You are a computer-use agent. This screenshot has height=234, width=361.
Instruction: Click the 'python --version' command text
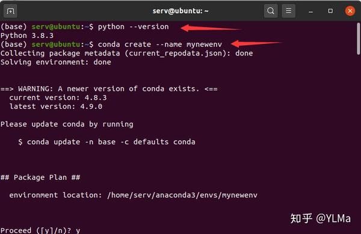pyautogui.click(x=134, y=26)
